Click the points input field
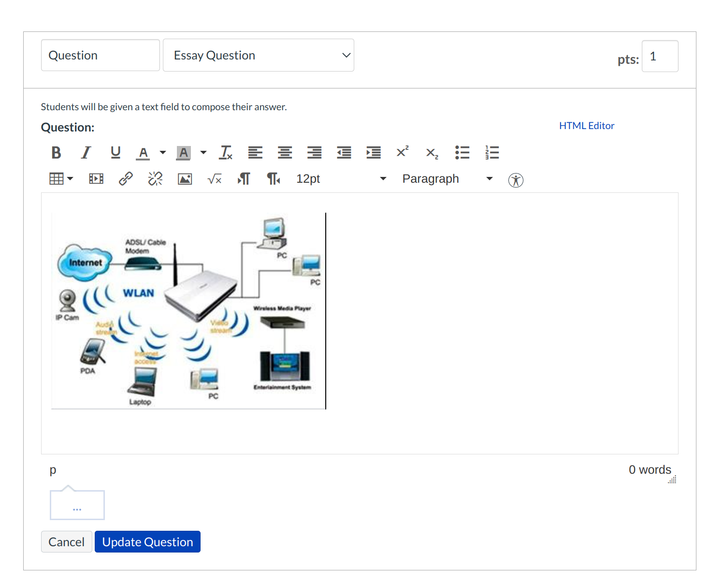Screen dimensions: 723x582 pos(660,57)
